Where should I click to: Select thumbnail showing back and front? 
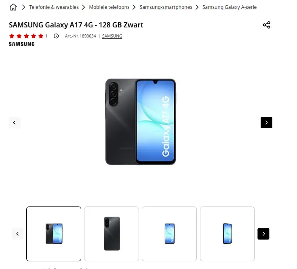tap(54, 234)
